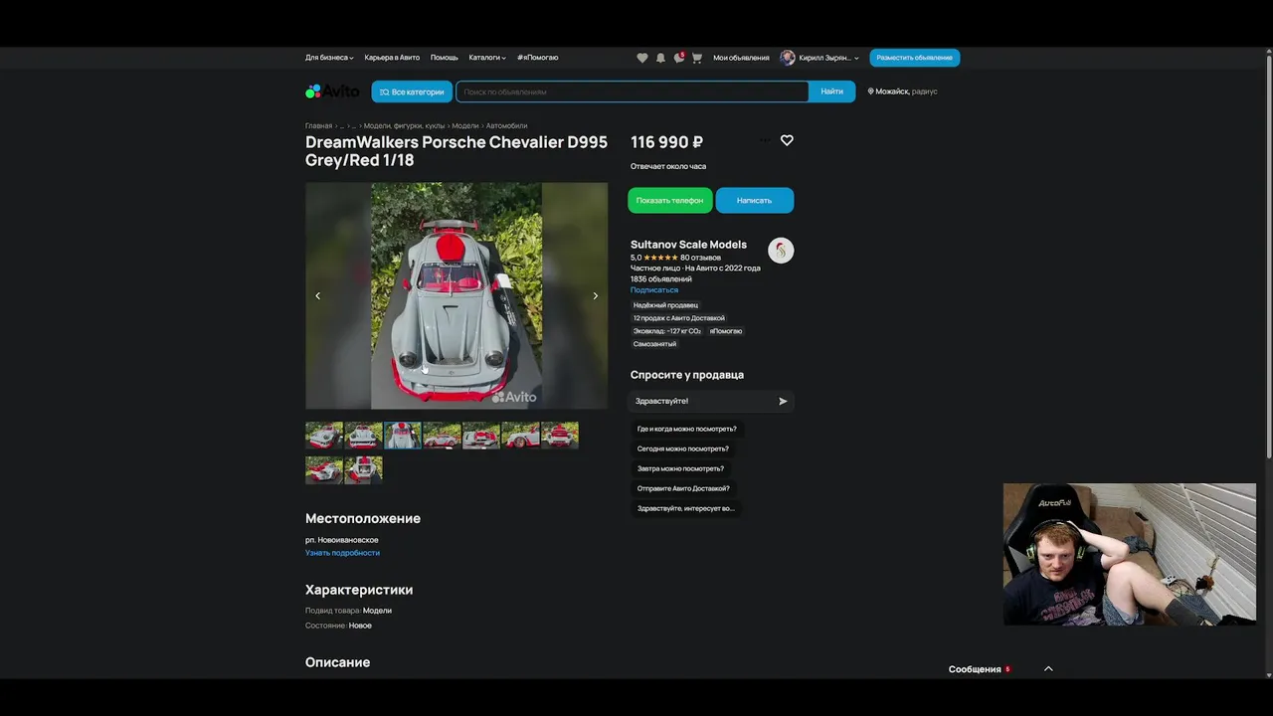
Task: Expand Каталоги dropdown menu
Action: [487, 58]
